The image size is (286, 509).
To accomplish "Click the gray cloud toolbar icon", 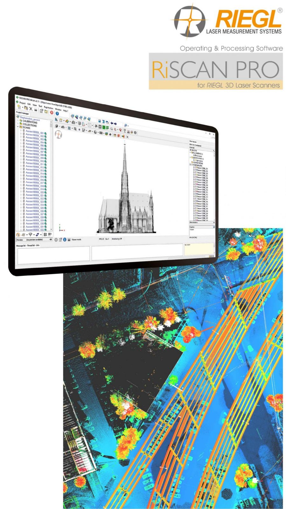I will pyautogui.click(x=63, y=127).
